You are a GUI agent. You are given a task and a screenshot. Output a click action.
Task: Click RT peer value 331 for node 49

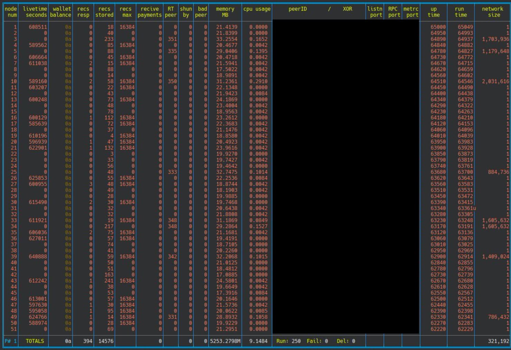click(172, 317)
